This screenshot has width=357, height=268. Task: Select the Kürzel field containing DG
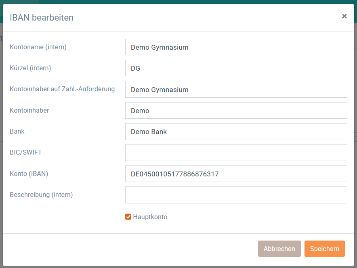click(x=147, y=68)
